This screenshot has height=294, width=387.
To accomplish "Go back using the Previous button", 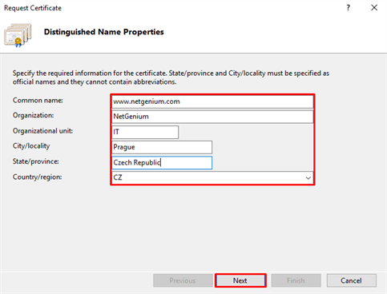I will coord(183,280).
